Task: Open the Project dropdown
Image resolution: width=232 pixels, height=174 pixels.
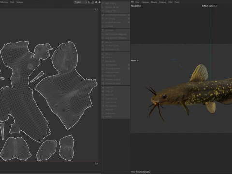Action: 81,2
